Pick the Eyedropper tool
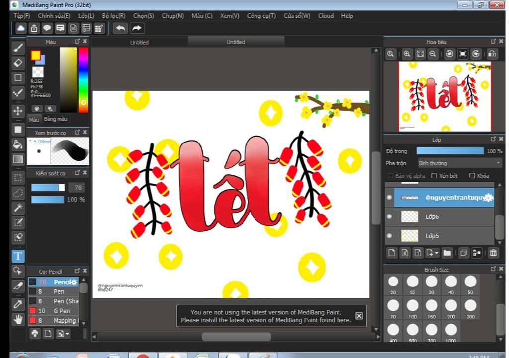The image size is (509, 358). [18, 304]
